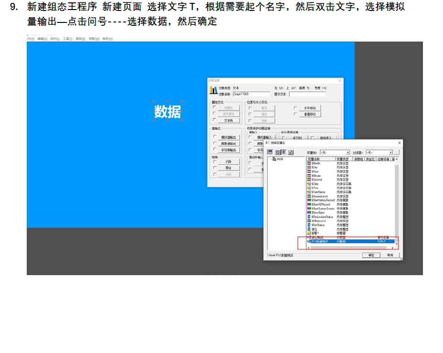Tick the 模拟值输出 checkbox
Image resolution: width=443 pixels, height=353 pixels.
click(214, 137)
